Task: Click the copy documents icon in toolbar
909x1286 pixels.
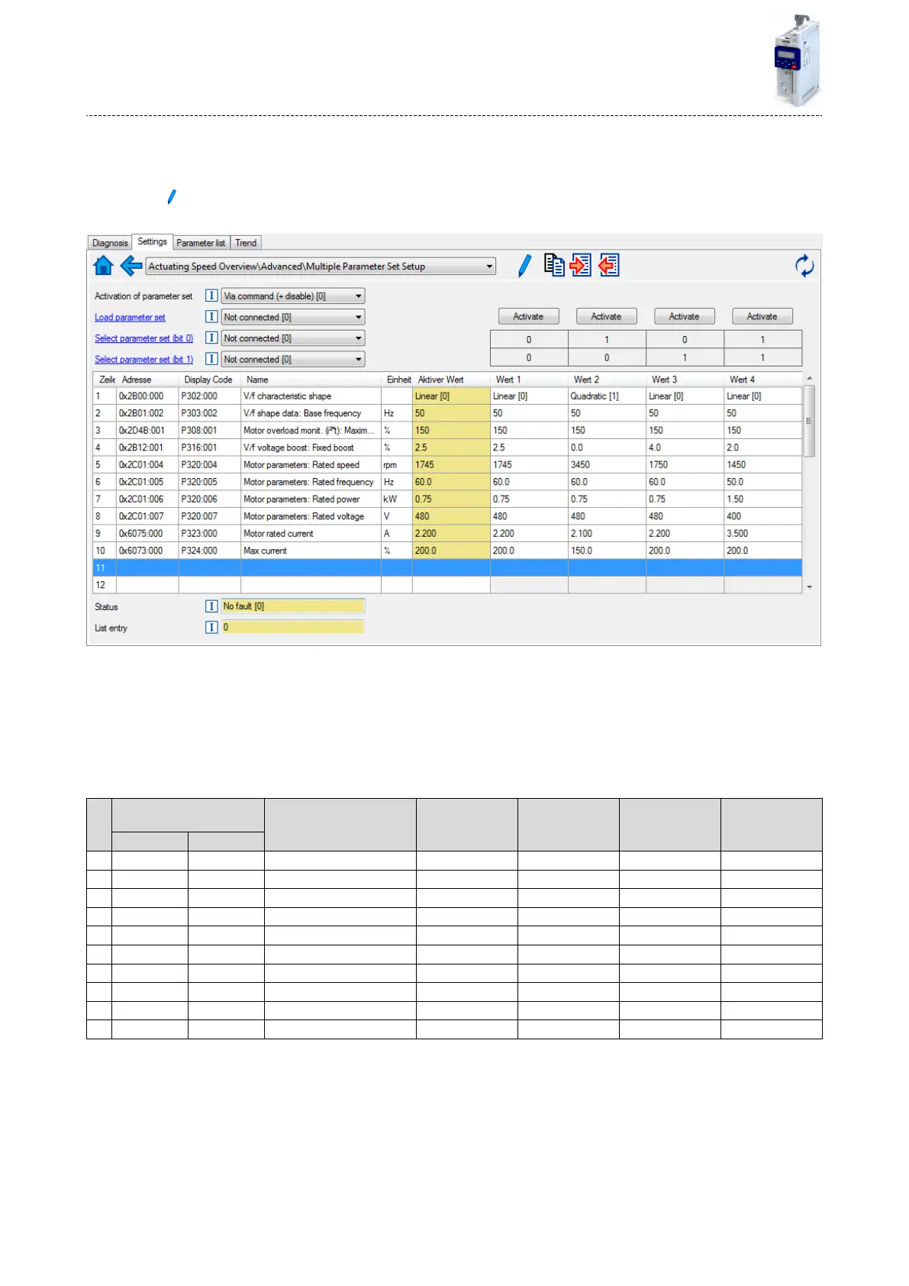Action: (554, 265)
